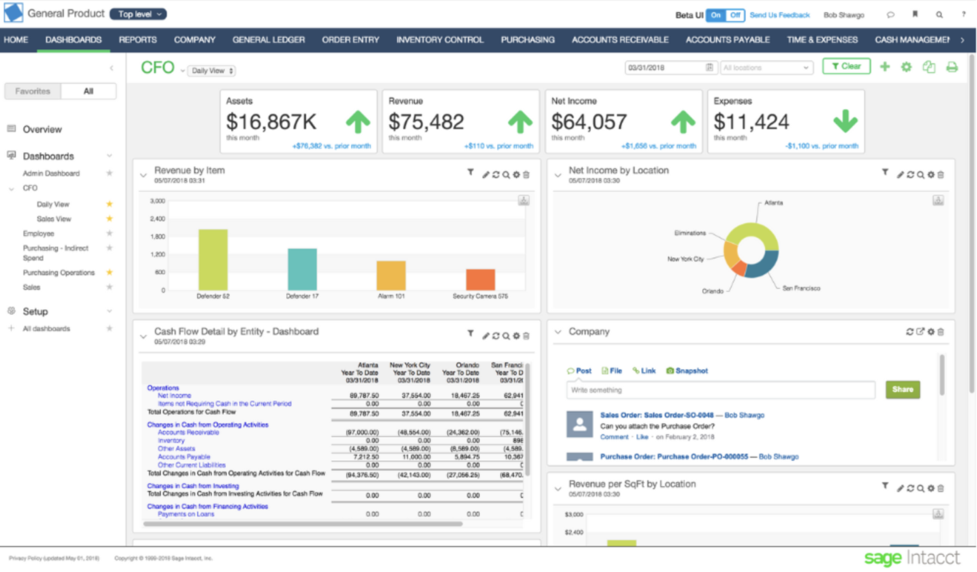Image resolution: width=977 pixels, height=572 pixels.
Task: Switch to the General Ledger tab
Action: [268, 39]
